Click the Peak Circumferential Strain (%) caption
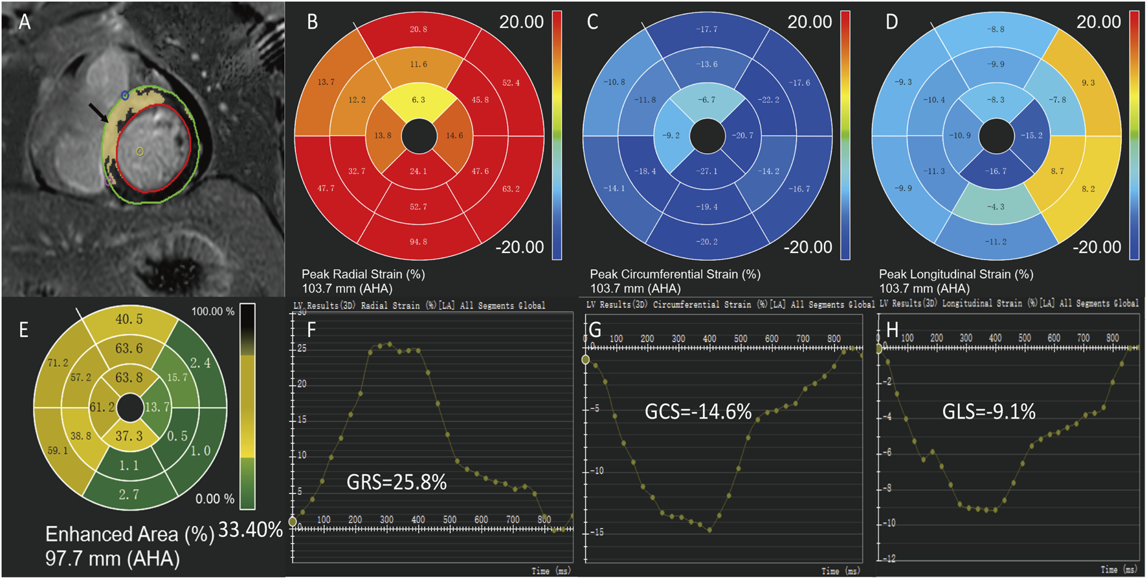Screen dimensions: 1147x579 tap(675, 274)
